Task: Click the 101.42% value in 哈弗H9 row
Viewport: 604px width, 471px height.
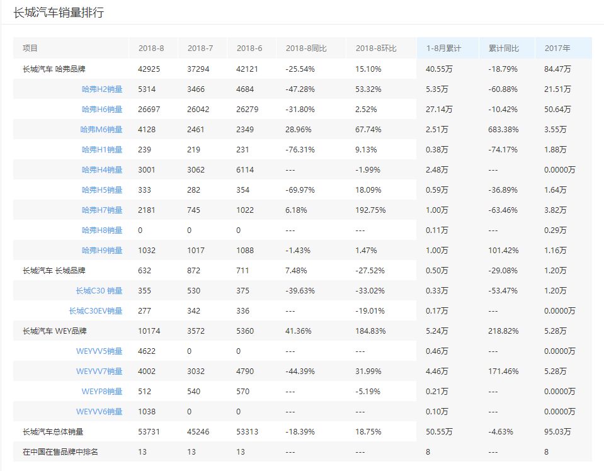Action: tap(503, 251)
